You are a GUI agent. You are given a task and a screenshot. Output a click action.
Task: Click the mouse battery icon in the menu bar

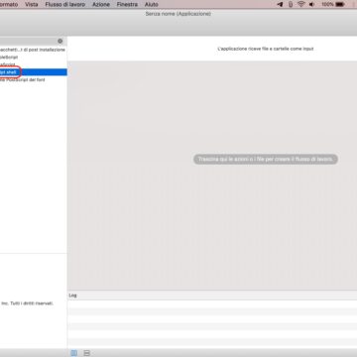click(x=291, y=4)
